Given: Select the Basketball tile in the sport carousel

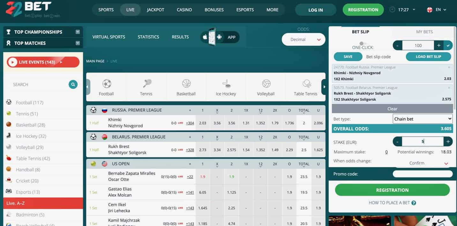Looking at the screenshot, I should tap(186, 87).
